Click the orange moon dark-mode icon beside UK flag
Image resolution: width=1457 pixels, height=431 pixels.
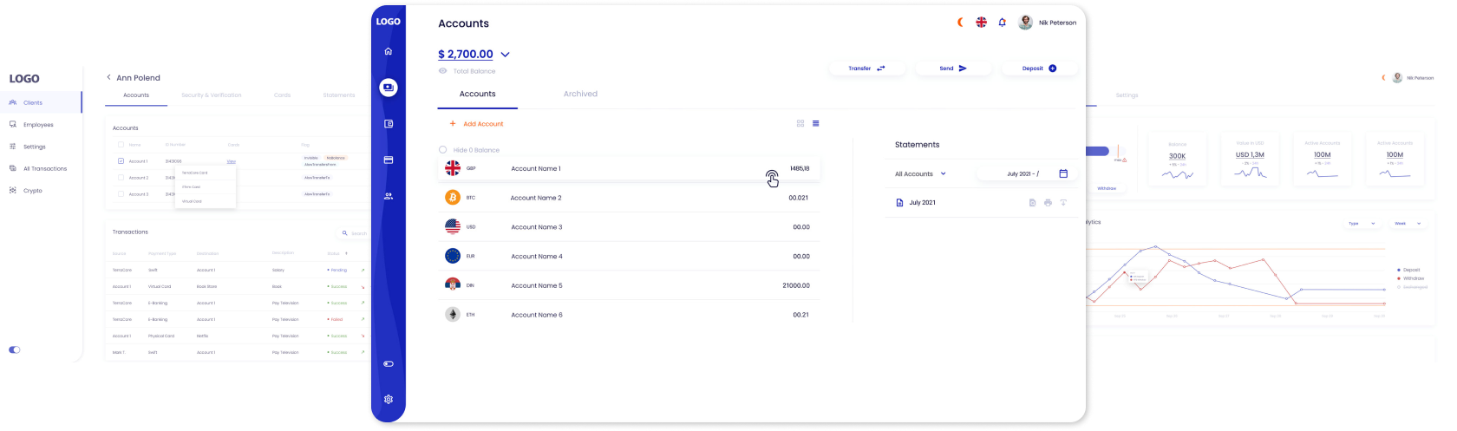pyautogui.click(x=960, y=23)
